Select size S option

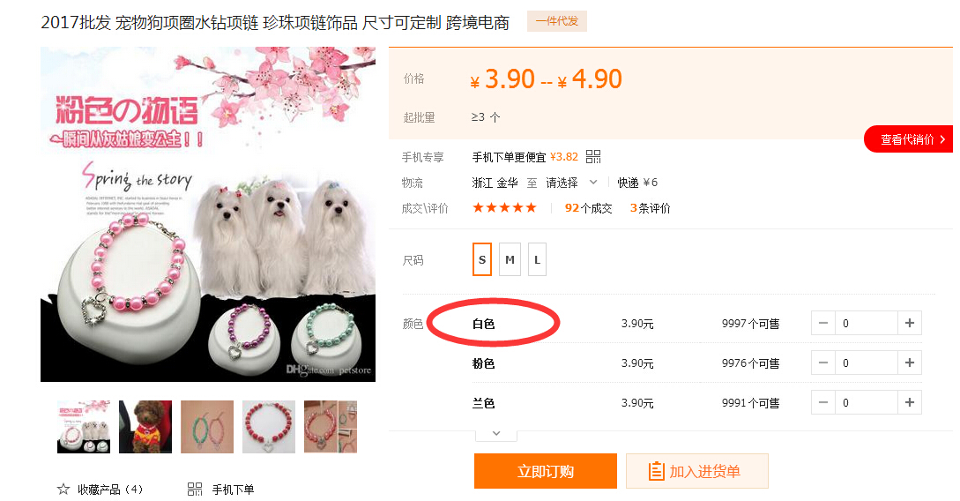click(482, 259)
